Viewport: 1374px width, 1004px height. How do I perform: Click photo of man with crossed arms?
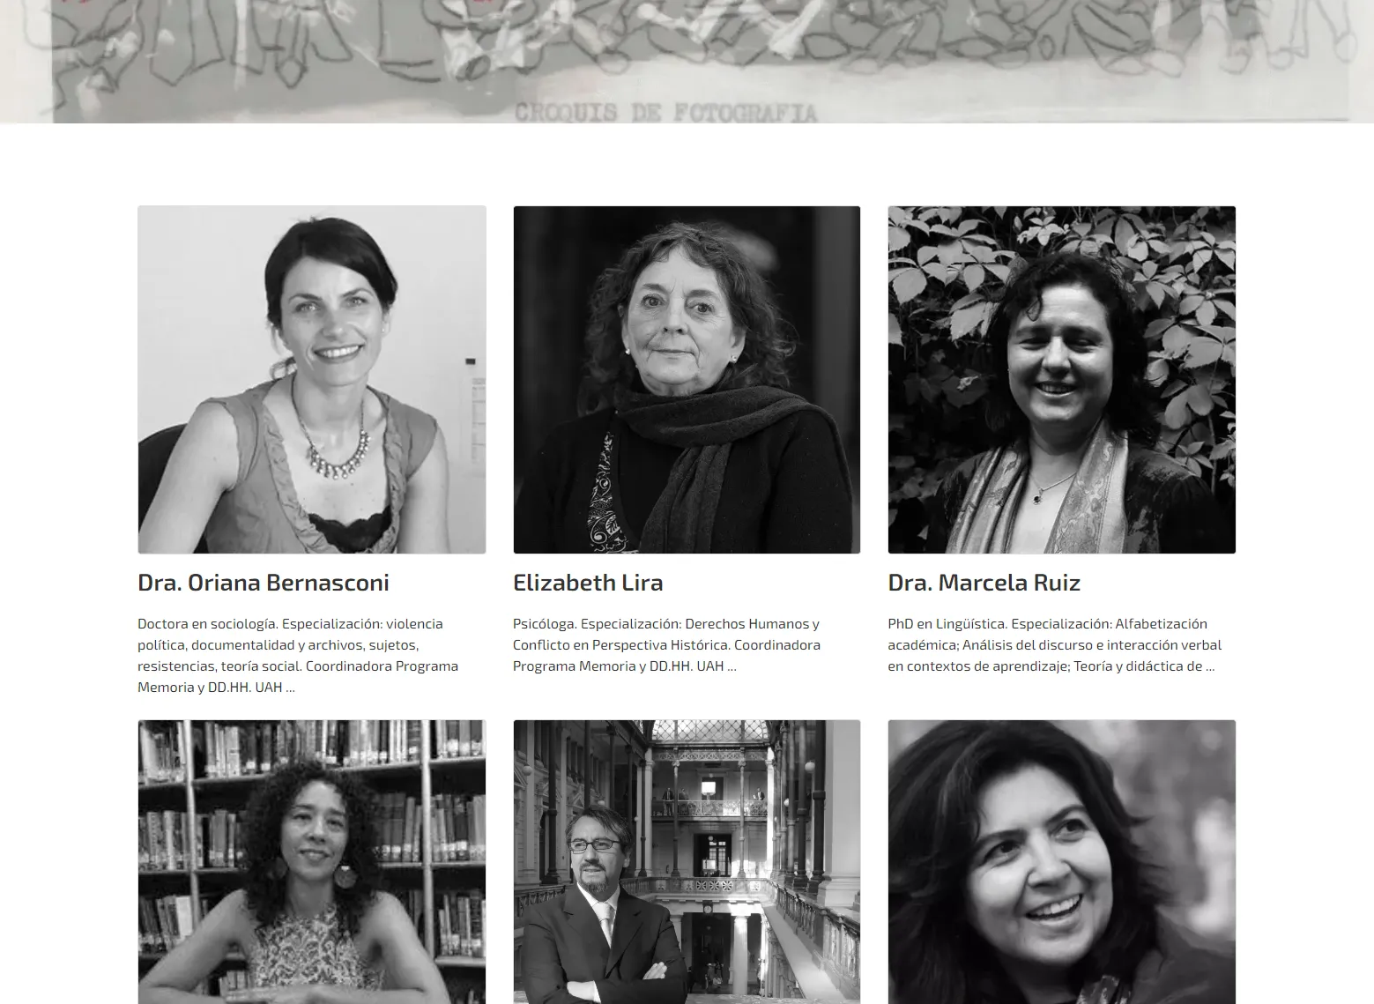point(687,862)
